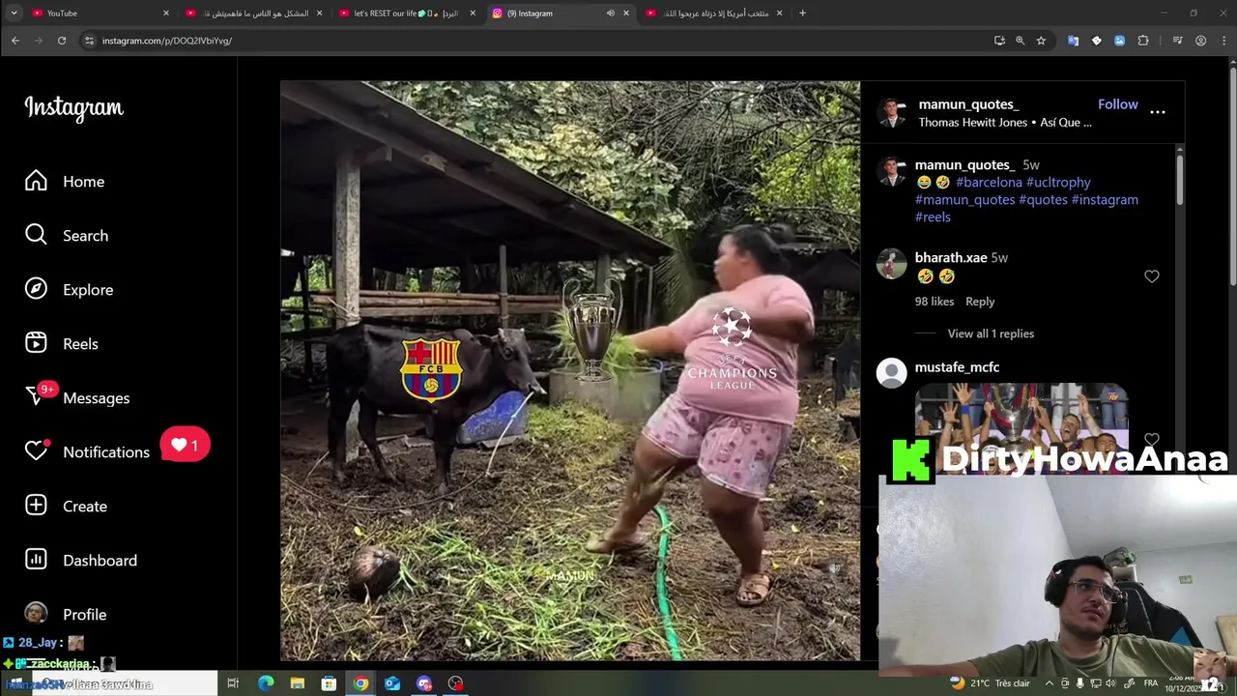Open the Extensions puzzle icon
Image resolution: width=1237 pixels, height=696 pixels.
[1143, 41]
